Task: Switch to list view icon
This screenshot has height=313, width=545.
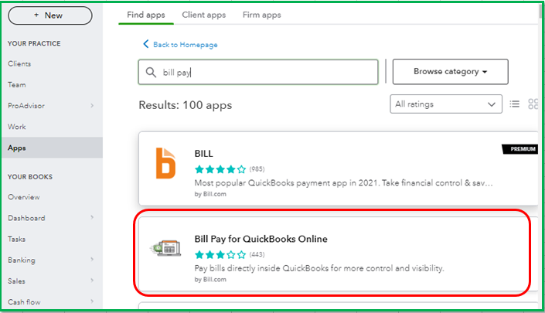Action: [x=514, y=104]
